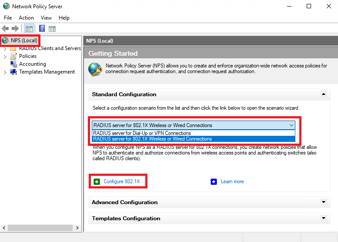Viewport: 338px width, 242px height.
Task: Click the tree pane scrollbar left arrow
Action: click(x=4, y=228)
